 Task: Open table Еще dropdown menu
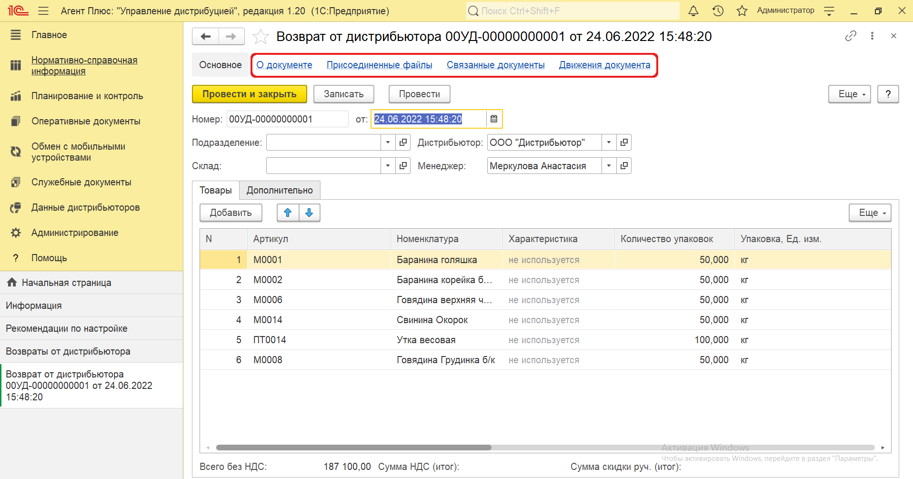coord(870,213)
